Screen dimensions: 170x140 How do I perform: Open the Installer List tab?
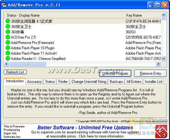[153, 82]
